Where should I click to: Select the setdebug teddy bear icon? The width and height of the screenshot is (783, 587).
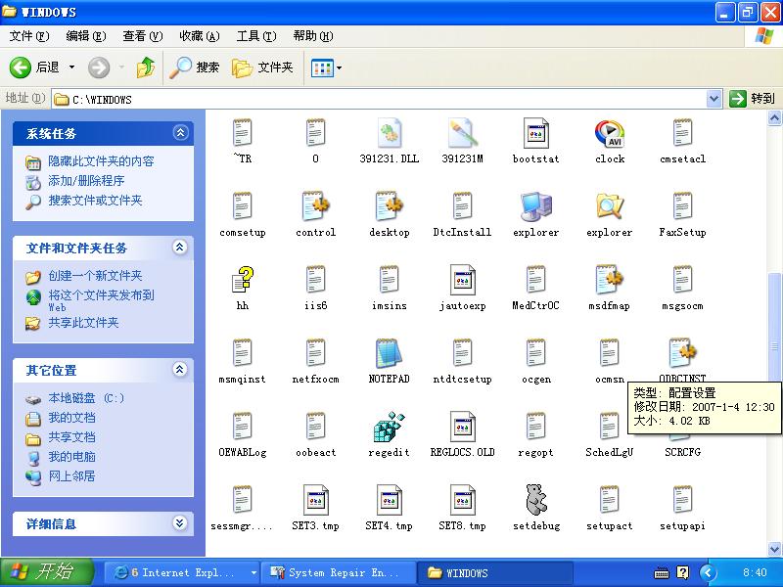(535, 499)
